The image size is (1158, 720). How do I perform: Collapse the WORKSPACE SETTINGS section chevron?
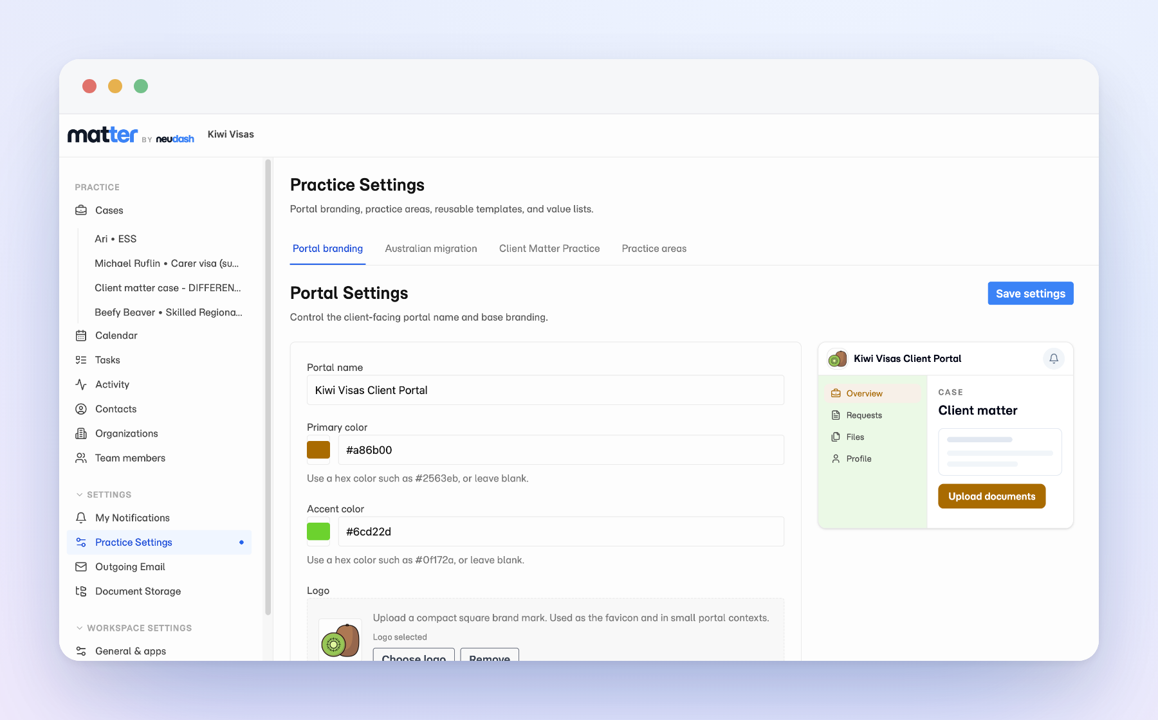click(x=80, y=628)
